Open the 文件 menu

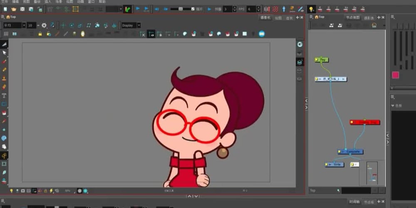click(5, 2)
